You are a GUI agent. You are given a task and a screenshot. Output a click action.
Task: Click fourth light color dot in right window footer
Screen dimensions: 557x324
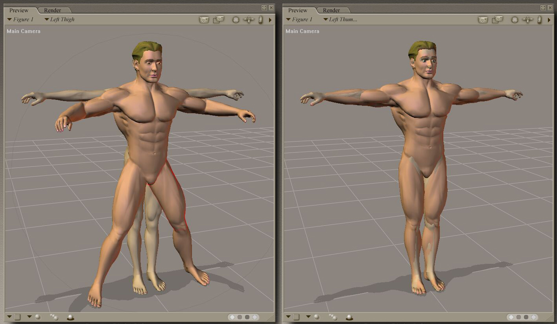tap(533, 317)
